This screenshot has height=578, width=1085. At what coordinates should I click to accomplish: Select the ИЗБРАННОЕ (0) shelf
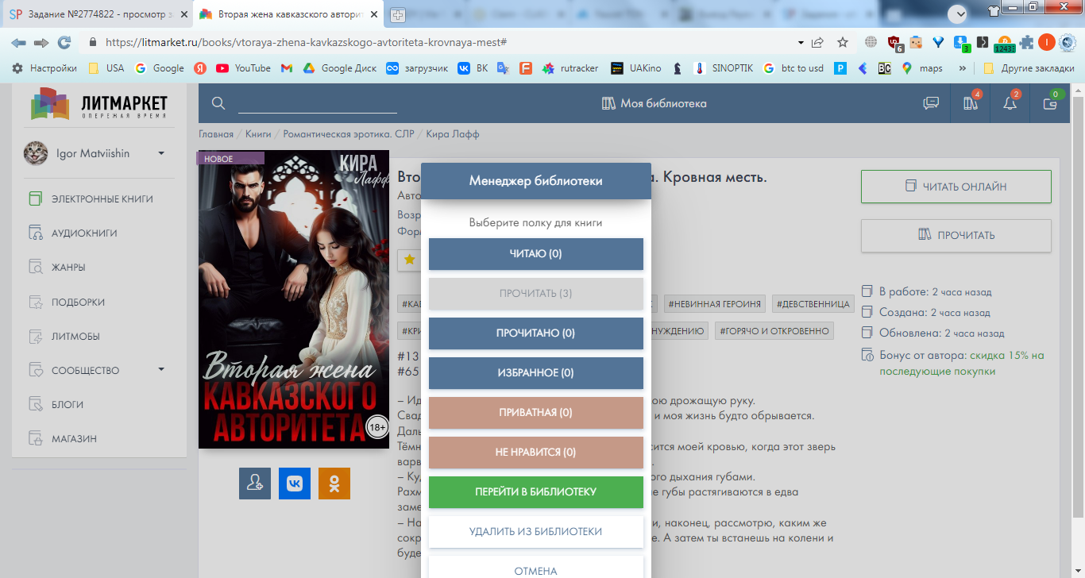pyautogui.click(x=536, y=373)
